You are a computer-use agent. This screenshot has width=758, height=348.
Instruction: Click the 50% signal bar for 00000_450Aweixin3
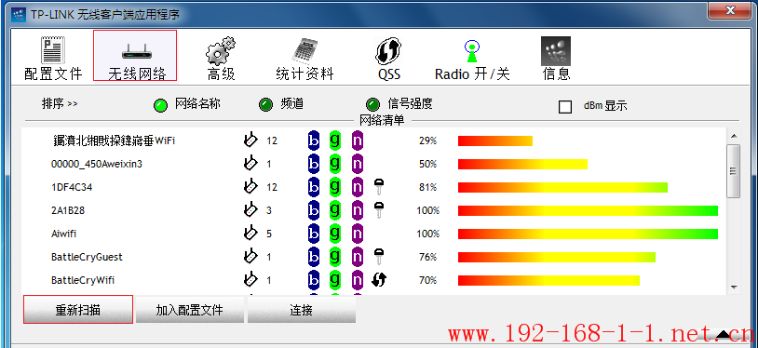point(522,165)
